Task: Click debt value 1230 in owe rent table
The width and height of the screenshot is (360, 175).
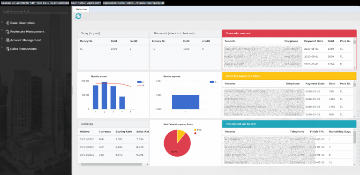Action: [330, 64]
